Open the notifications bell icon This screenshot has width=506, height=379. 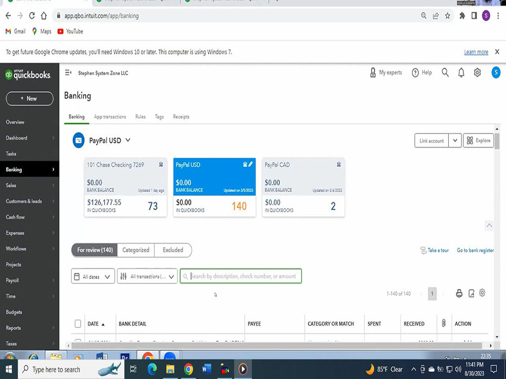tap(461, 72)
